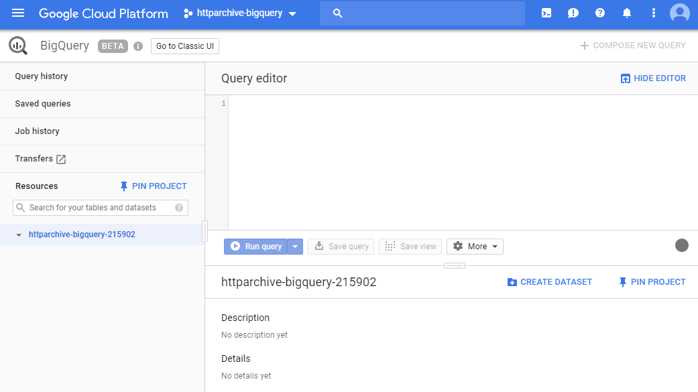The height and width of the screenshot is (392, 698).
Task: Click the search magnifier icon in top bar
Action: 337,13
